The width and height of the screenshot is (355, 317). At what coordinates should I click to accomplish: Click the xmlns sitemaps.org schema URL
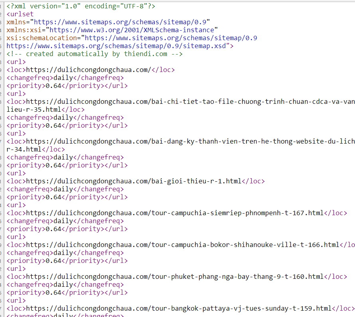[x=120, y=22]
